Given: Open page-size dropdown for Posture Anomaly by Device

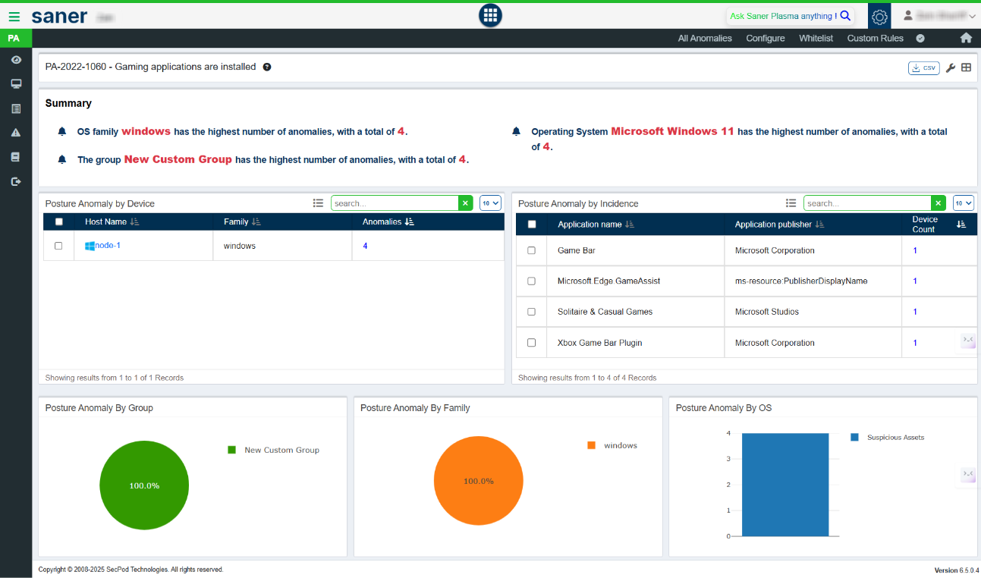Looking at the screenshot, I should (490, 203).
